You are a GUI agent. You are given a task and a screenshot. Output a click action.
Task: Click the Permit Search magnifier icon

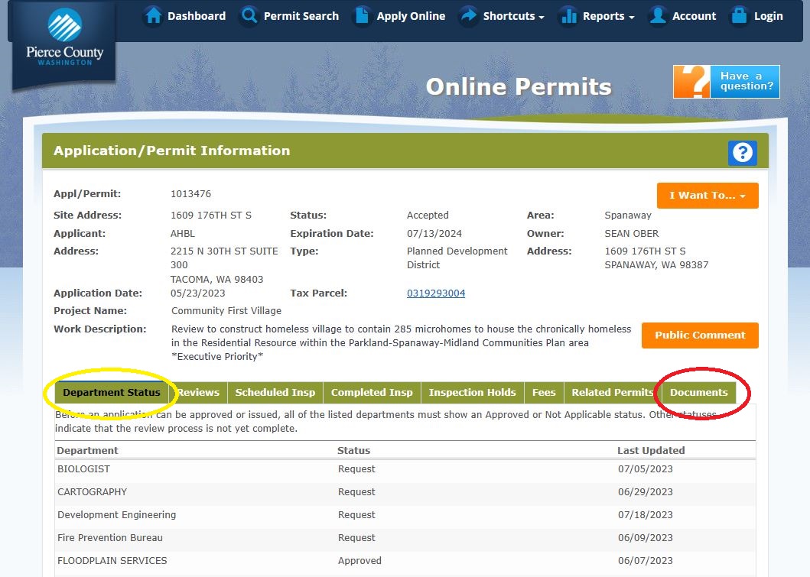[x=249, y=16]
